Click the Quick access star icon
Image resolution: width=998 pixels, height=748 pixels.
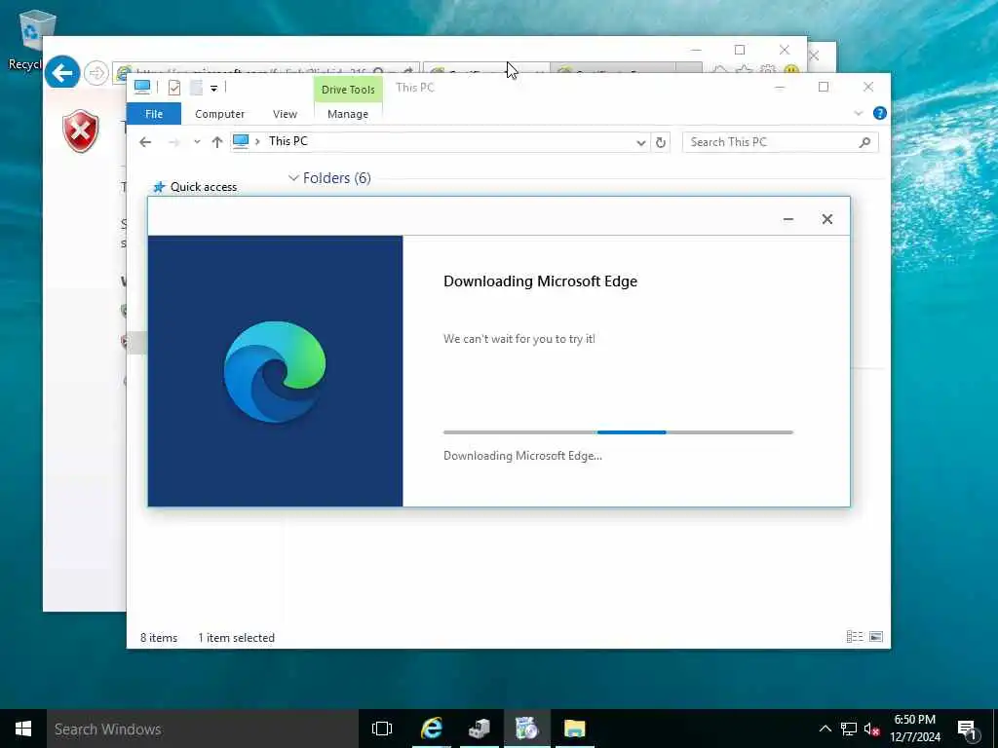[x=159, y=187]
